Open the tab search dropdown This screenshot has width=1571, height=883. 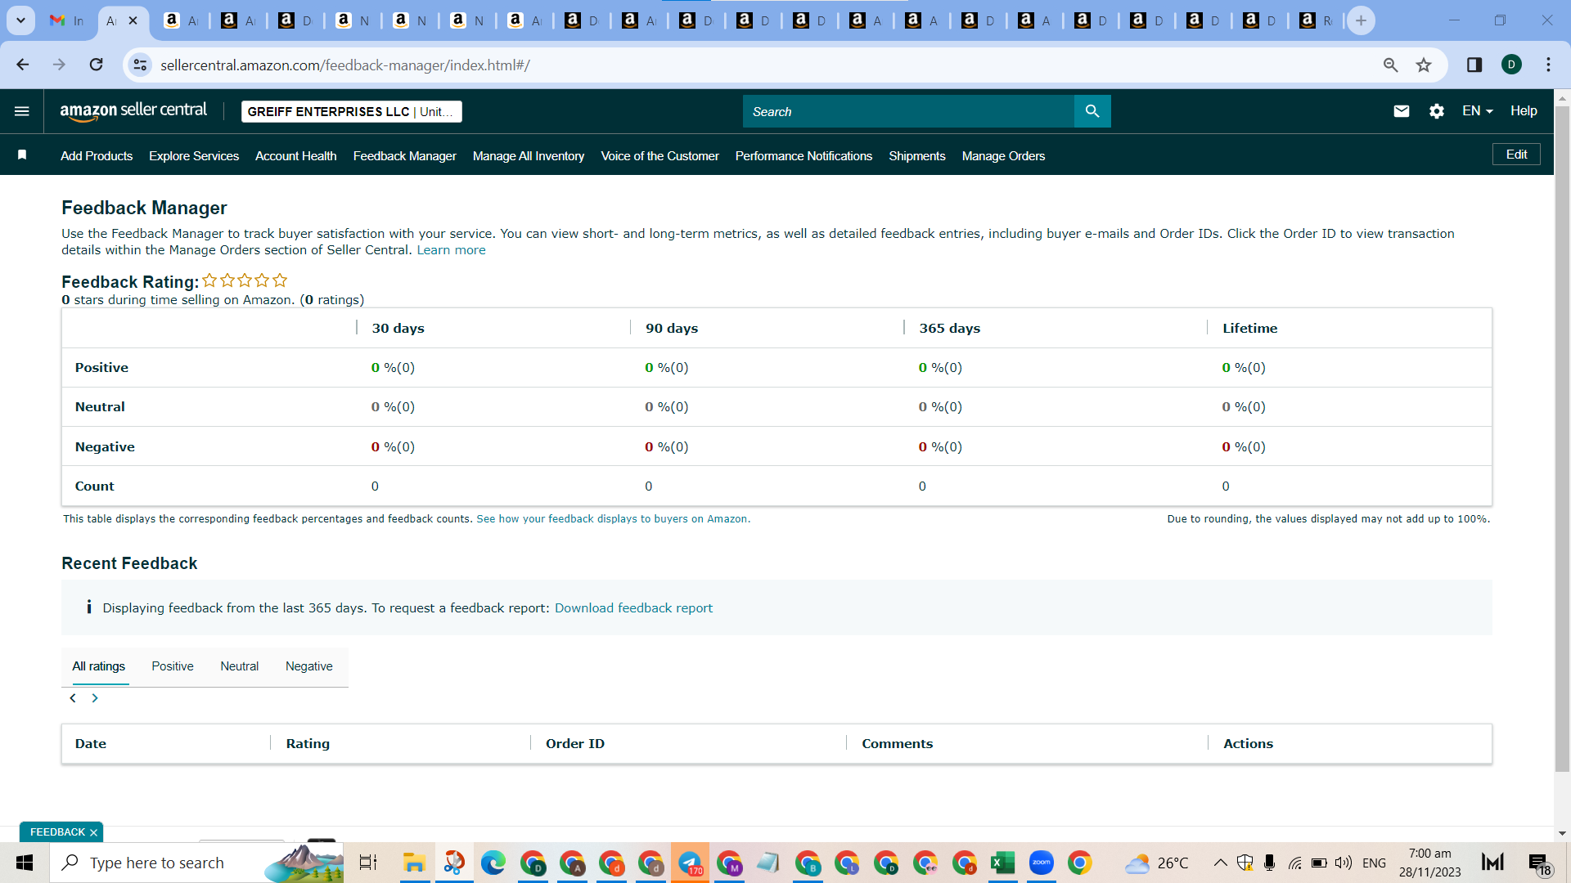20,20
